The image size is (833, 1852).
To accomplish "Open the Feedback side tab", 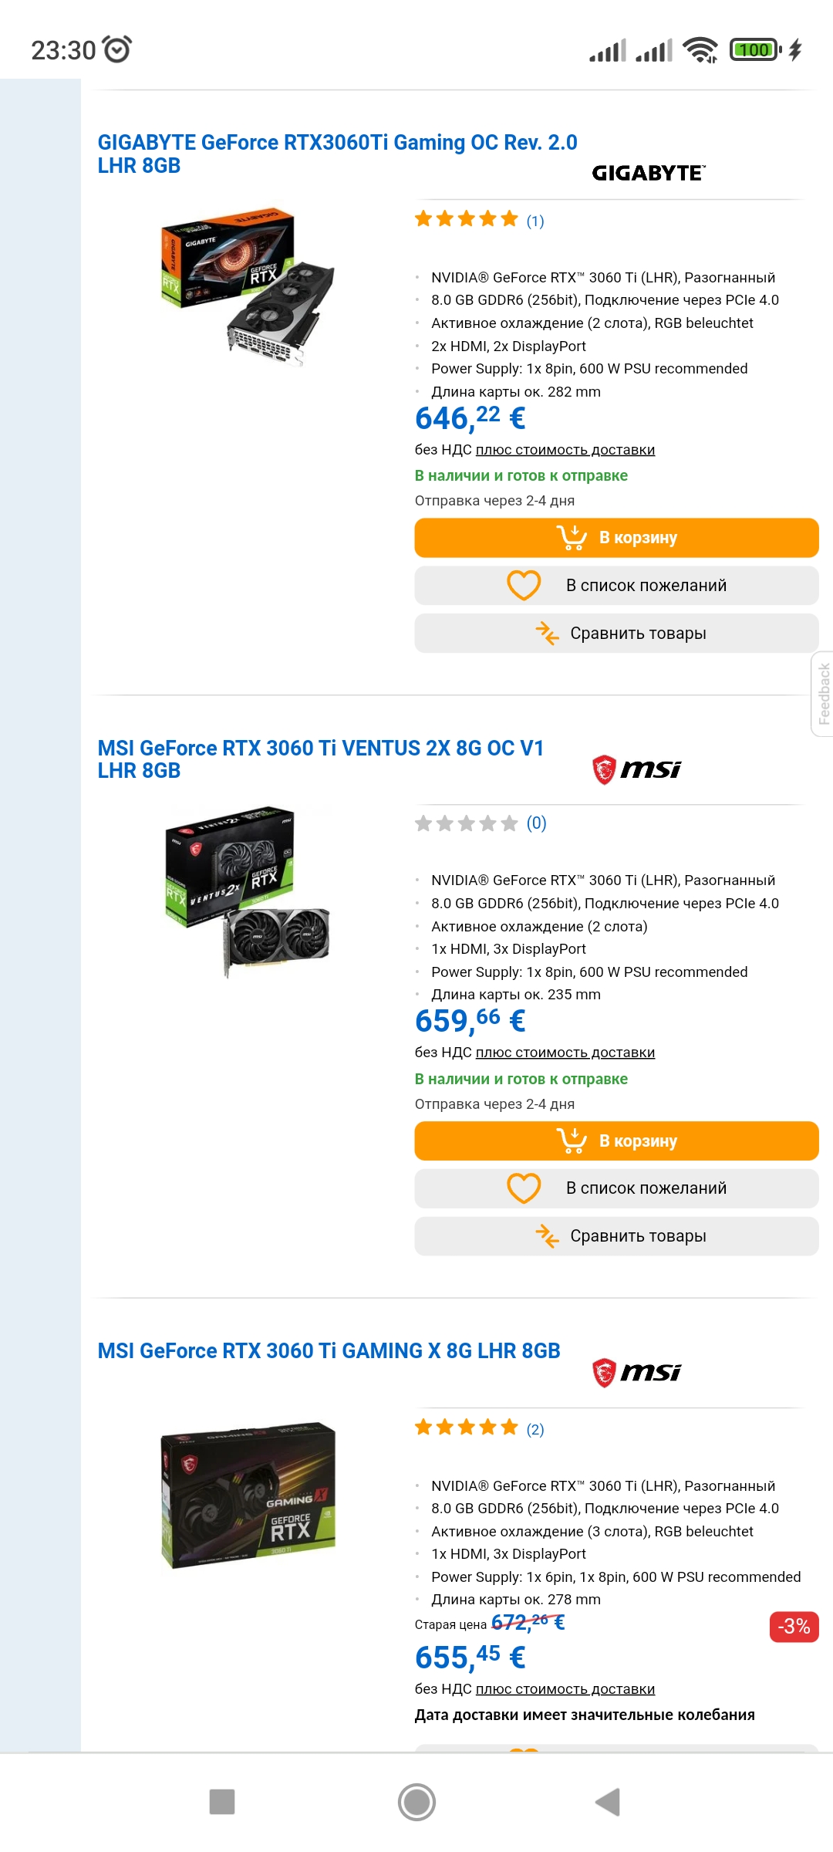I will coord(823,694).
